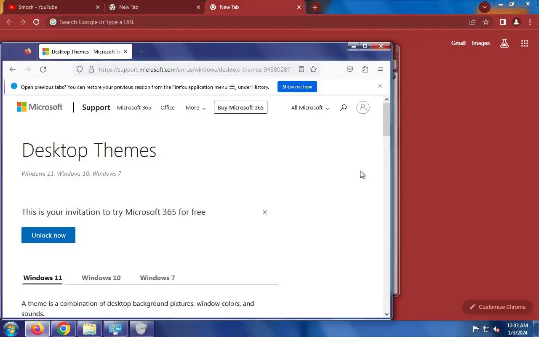Select the Windows 11 tab

(43, 278)
